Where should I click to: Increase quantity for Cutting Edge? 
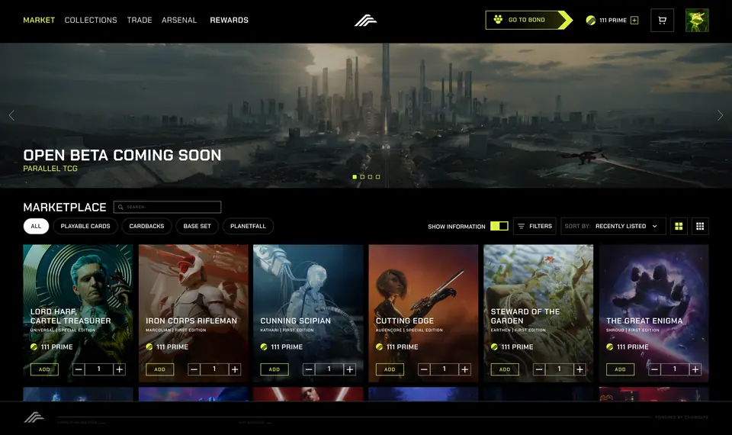(465, 369)
